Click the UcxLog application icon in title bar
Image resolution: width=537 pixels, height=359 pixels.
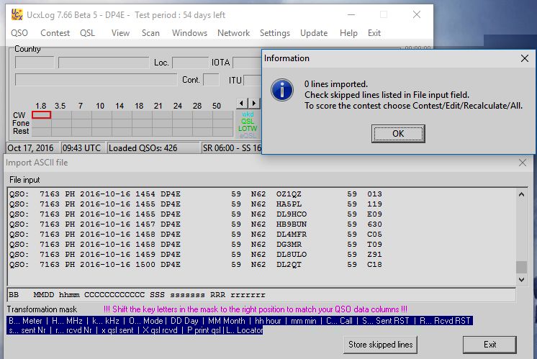point(17,14)
